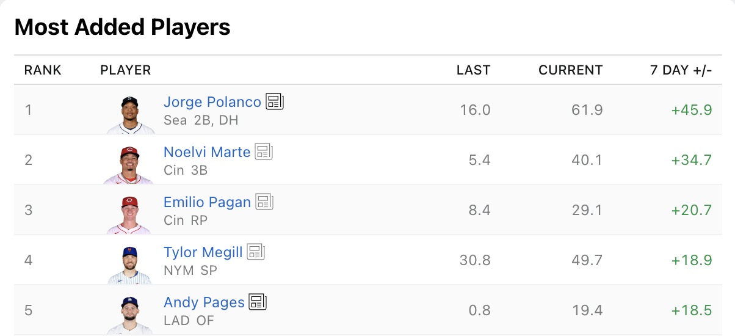
Task: Open Noelvi Marte's player news icon
Action: (x=264, y=152)
